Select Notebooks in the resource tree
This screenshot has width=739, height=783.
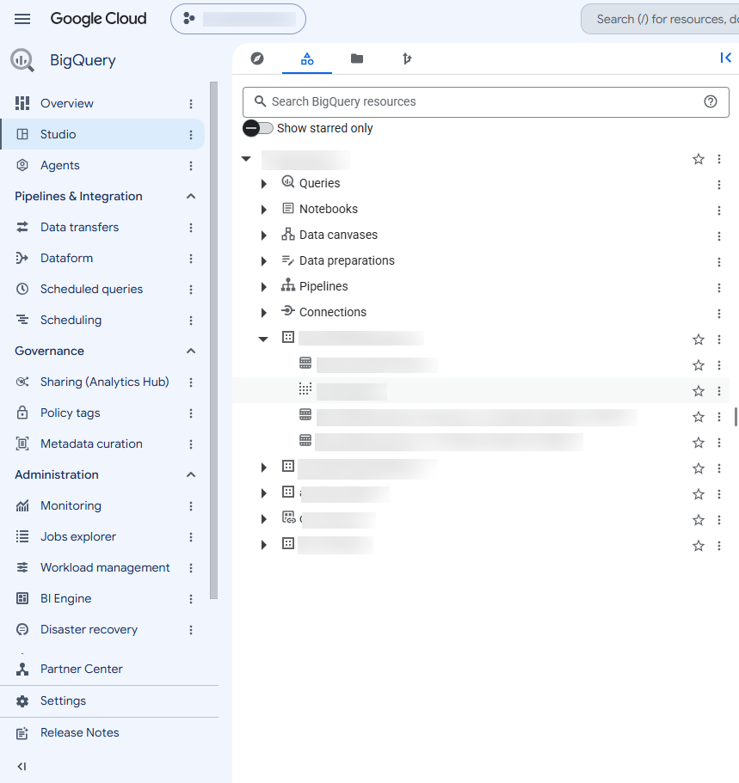pyautogui.click(x=329, y=209)
